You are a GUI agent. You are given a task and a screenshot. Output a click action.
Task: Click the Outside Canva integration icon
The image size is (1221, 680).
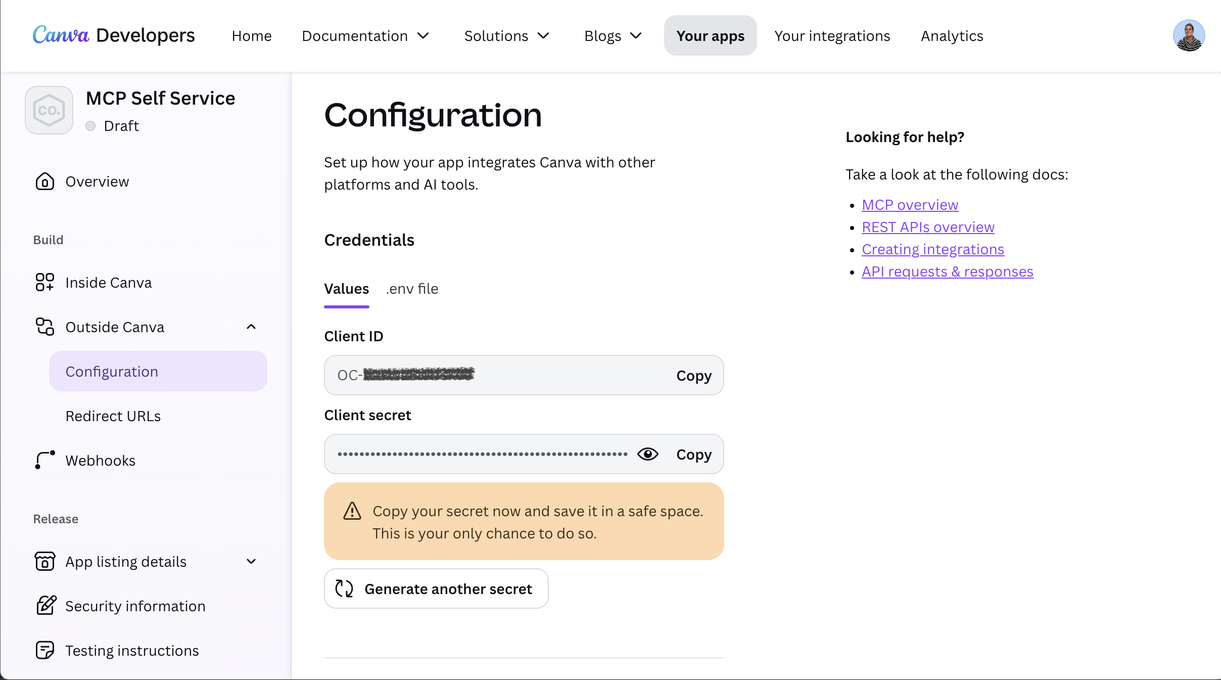click(x=45, y=327)
